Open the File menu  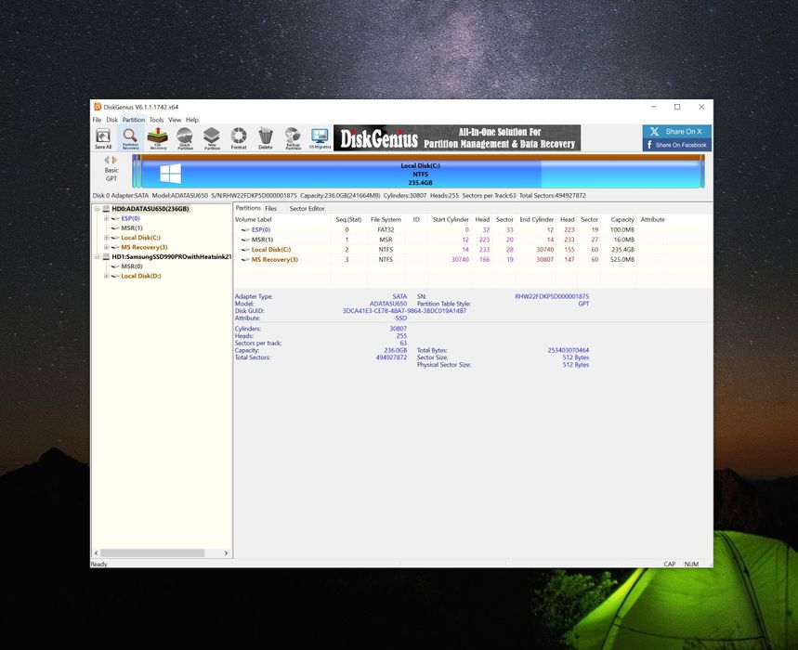(97, 120)
